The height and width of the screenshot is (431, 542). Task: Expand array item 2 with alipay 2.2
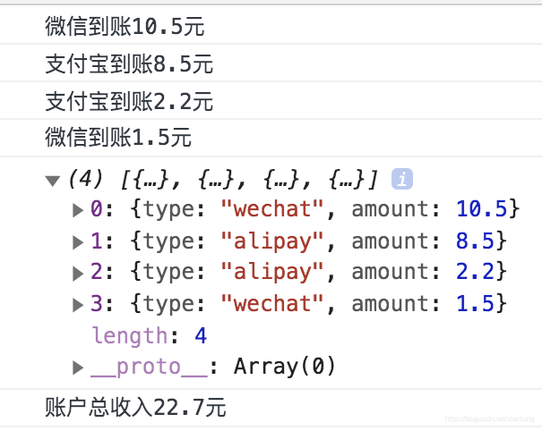(x=78, y=274)
